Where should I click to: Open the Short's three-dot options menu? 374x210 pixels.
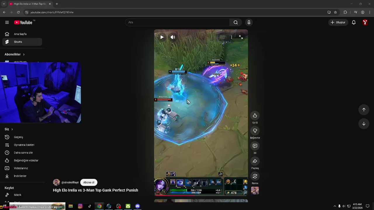tap(231, 37)
